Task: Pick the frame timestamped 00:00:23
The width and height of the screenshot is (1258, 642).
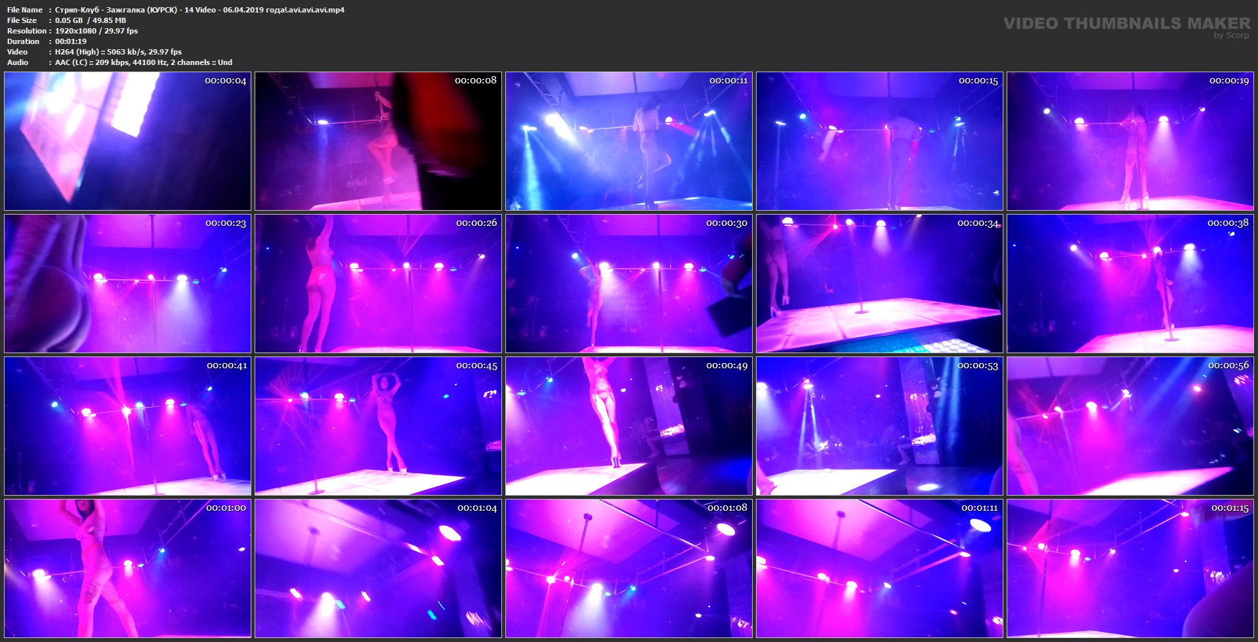Action: (x=128, y=284)
